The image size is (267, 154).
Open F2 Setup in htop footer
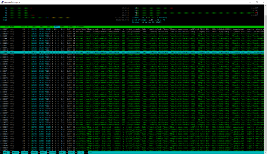tap(14, 153)
